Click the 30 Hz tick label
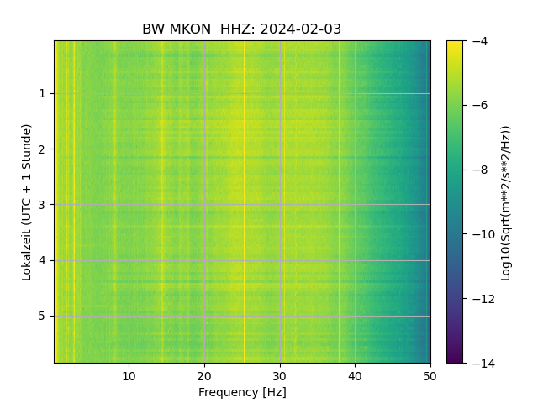 [x=280, y=377]
